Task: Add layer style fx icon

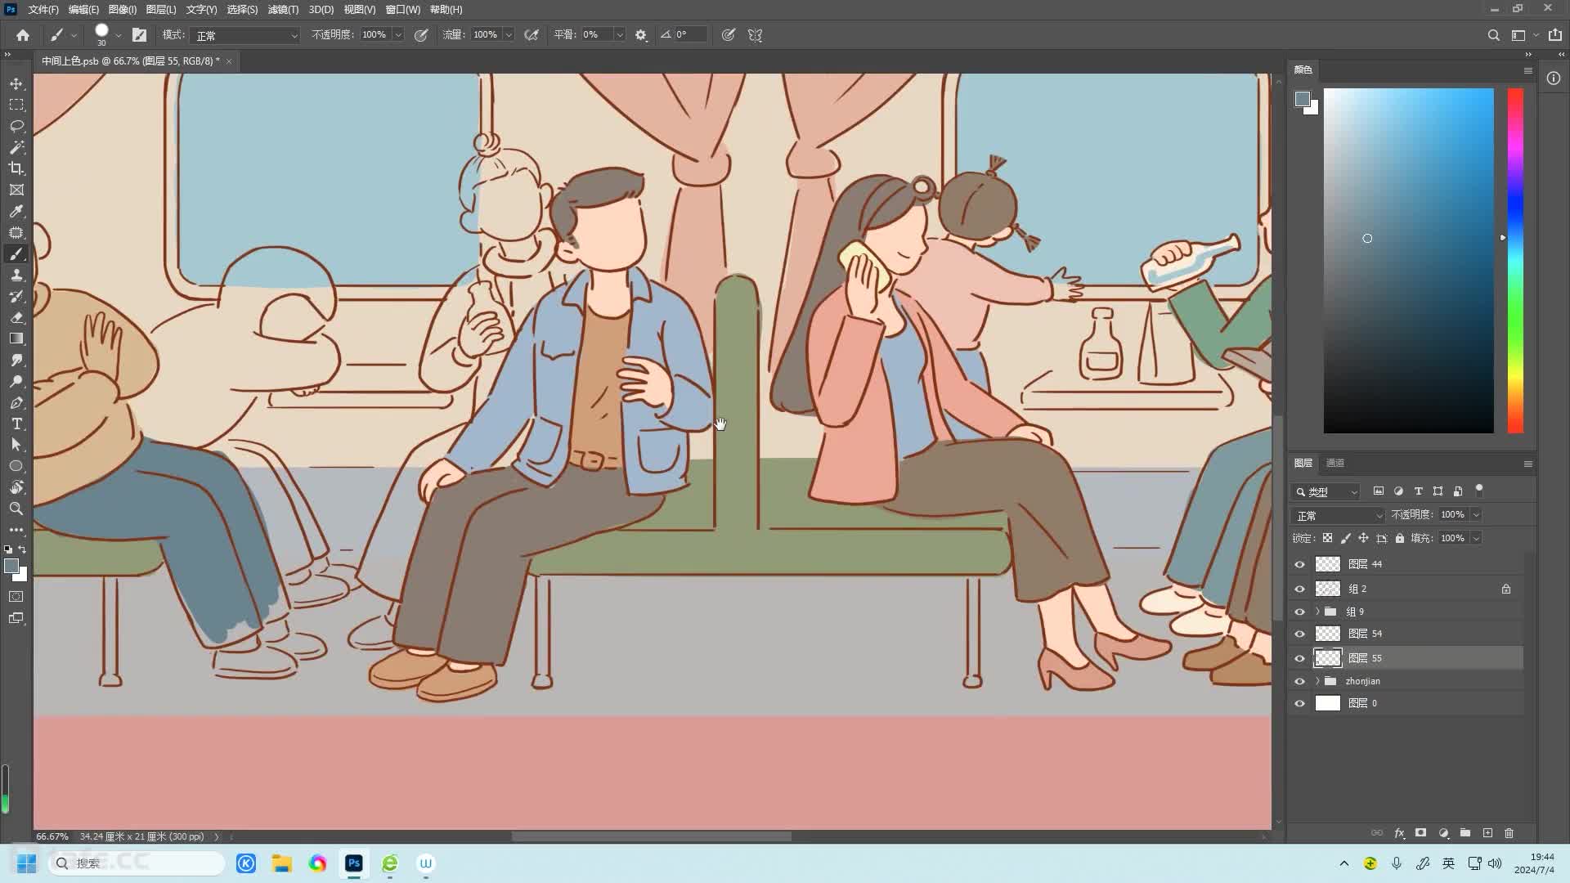Action: pyautogui.click(x=1399, y=833)
